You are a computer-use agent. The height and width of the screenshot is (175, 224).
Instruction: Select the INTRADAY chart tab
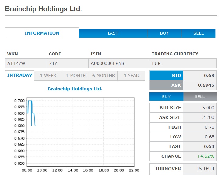click(20, 75)
